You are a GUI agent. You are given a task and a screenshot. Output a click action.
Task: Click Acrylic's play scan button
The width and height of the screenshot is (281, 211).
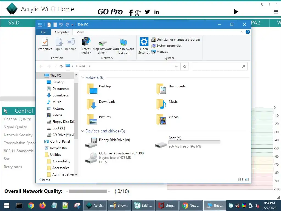[x=236, y=12]
